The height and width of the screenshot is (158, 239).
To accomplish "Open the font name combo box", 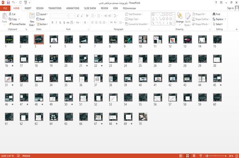I will pyautogui.click(x=59, y=16).
